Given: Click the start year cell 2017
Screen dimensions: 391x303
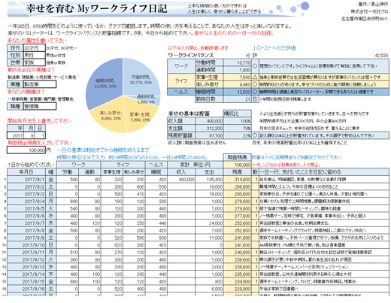Looking at the screenshot, I should point(15,135).
